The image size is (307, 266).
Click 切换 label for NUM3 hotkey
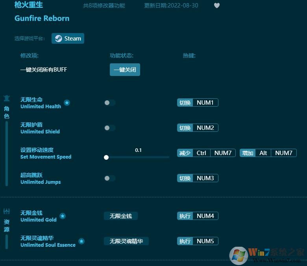tap(185, 178)
